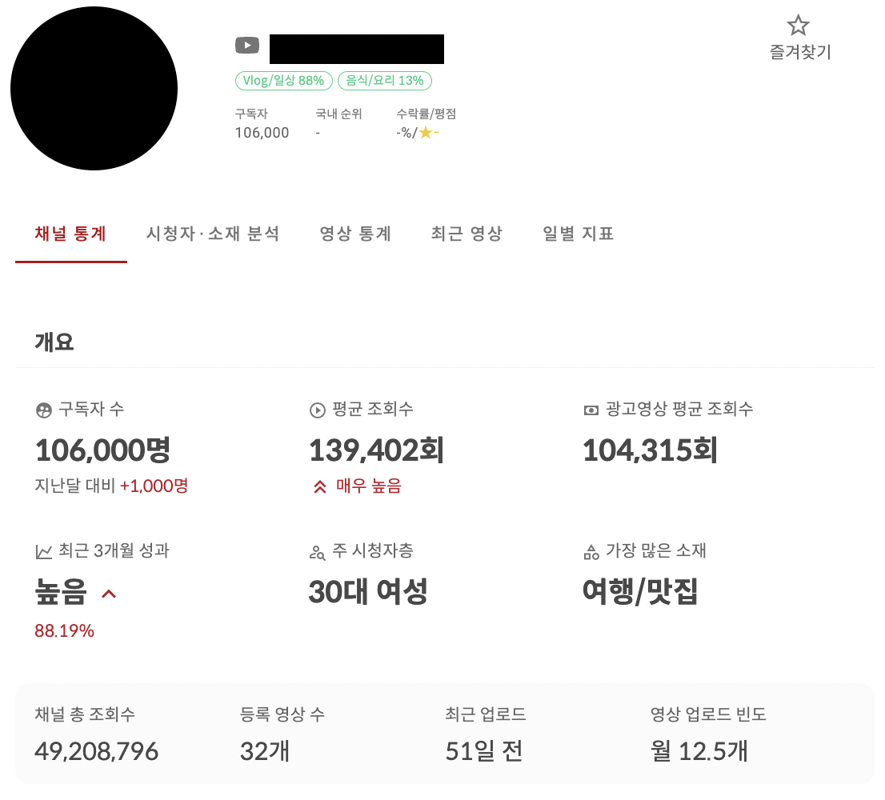This screenshot has height=800, width=885.
Task: Collapse the 높음 performance detail caret
Action: pyautogui.click(x=109, y=594)
